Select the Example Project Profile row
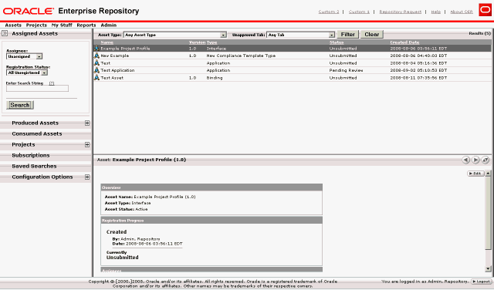 pos(292,48)
